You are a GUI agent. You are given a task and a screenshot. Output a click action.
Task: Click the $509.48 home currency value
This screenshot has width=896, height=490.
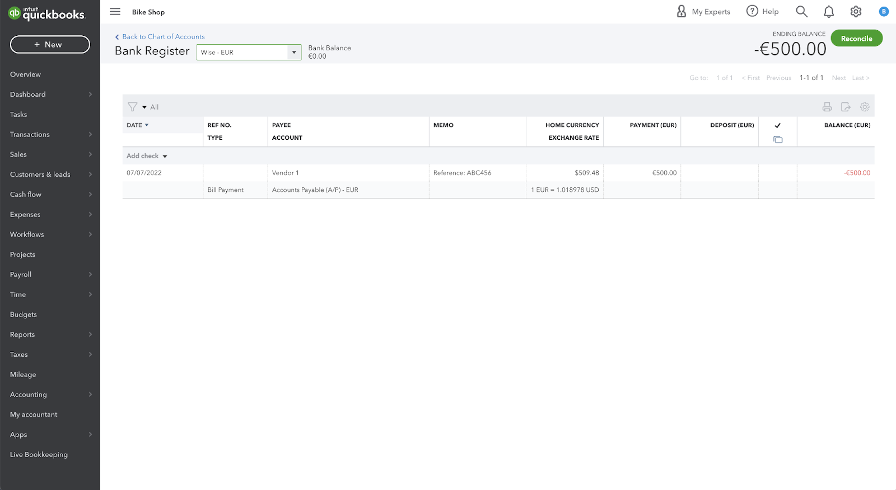(x=586, y=173)
